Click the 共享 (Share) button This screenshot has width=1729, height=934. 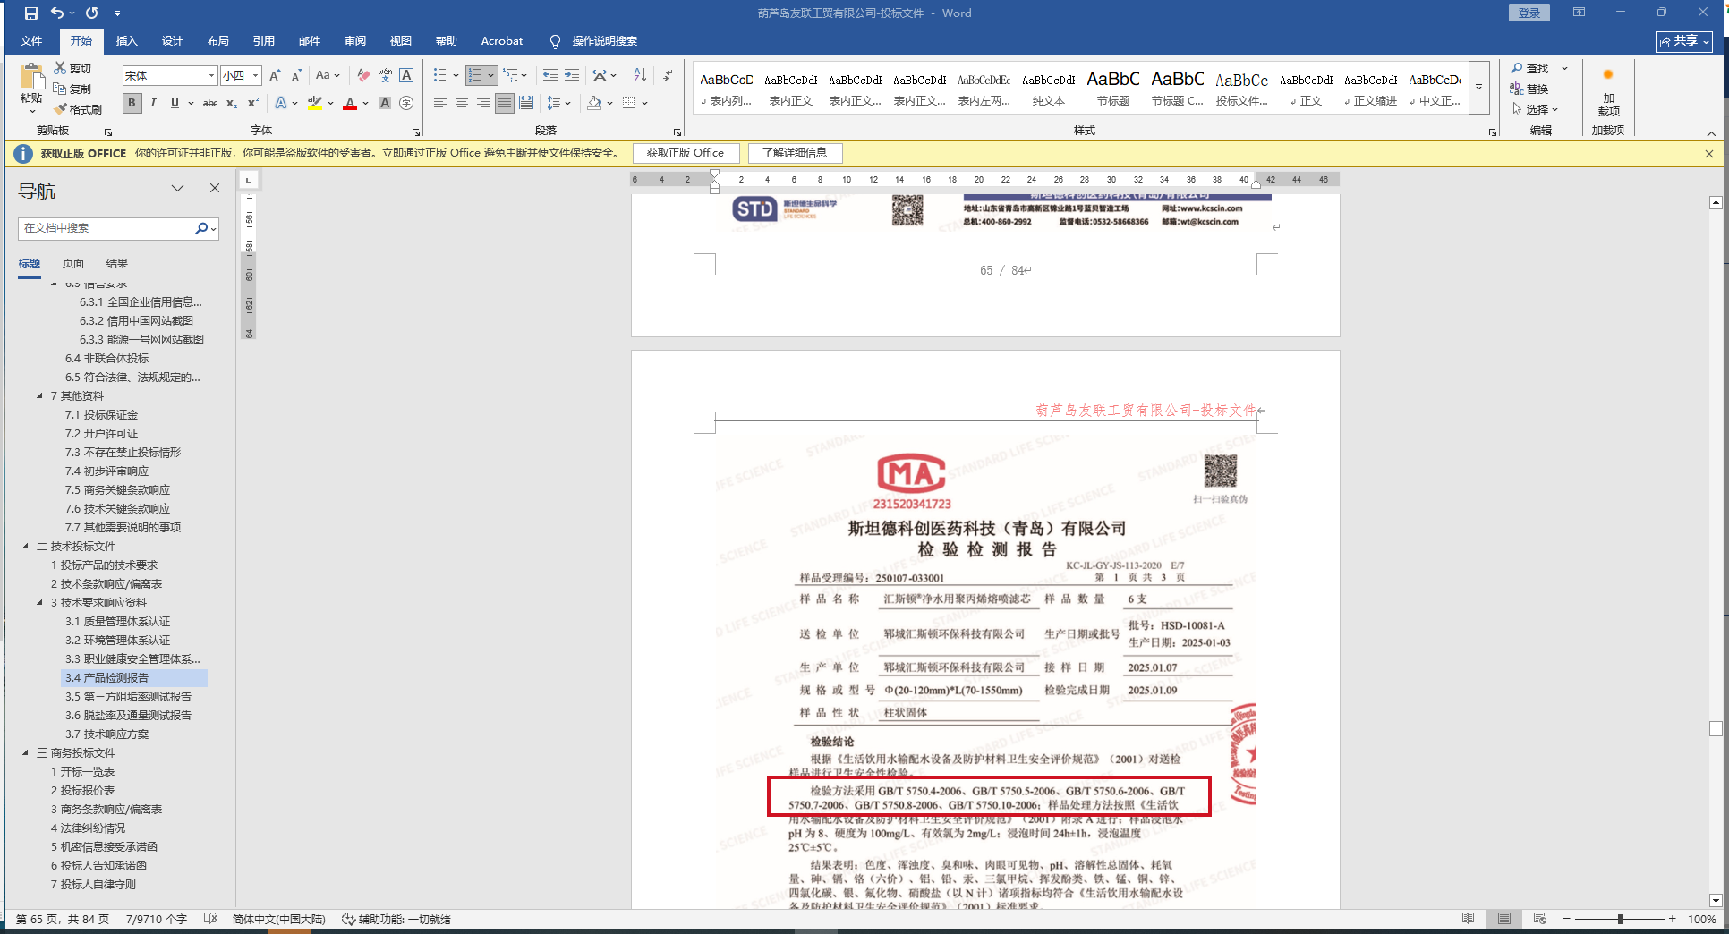click(x=1684, y=41)
